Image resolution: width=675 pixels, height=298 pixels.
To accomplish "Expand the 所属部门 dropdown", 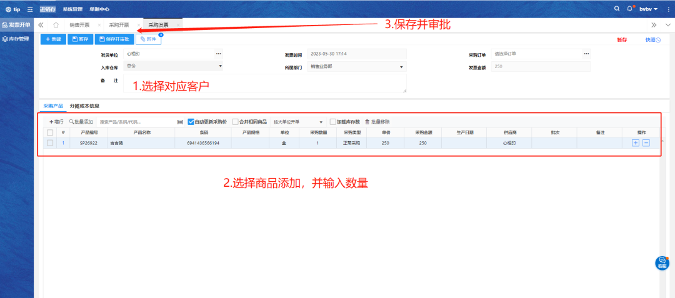I will [356, 66].
